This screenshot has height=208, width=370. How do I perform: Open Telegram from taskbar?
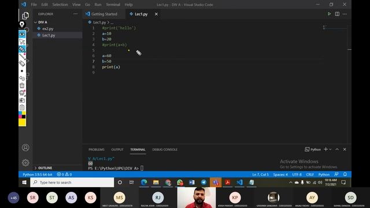[x=203, y=183]
